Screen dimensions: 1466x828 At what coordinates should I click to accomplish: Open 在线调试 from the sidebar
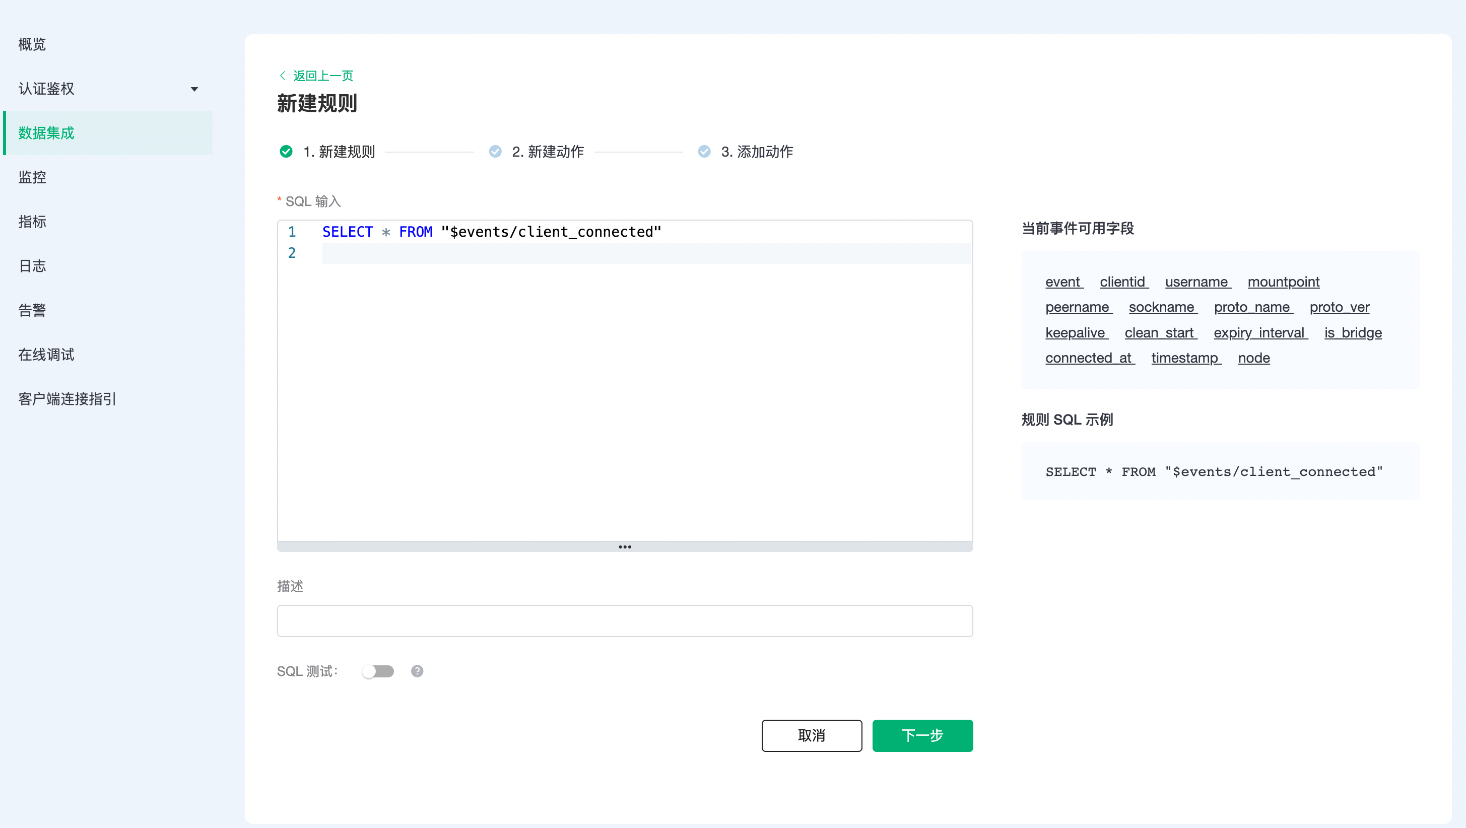pos(47,355)
